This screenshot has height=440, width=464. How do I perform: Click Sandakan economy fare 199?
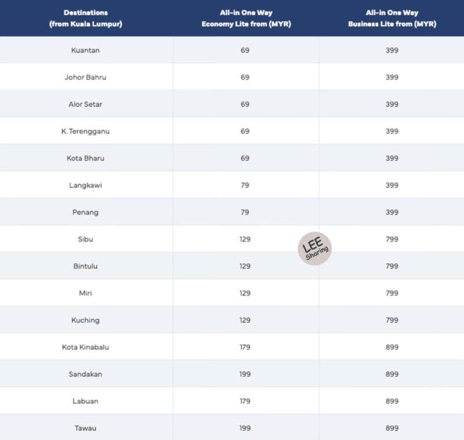[245, 374]
